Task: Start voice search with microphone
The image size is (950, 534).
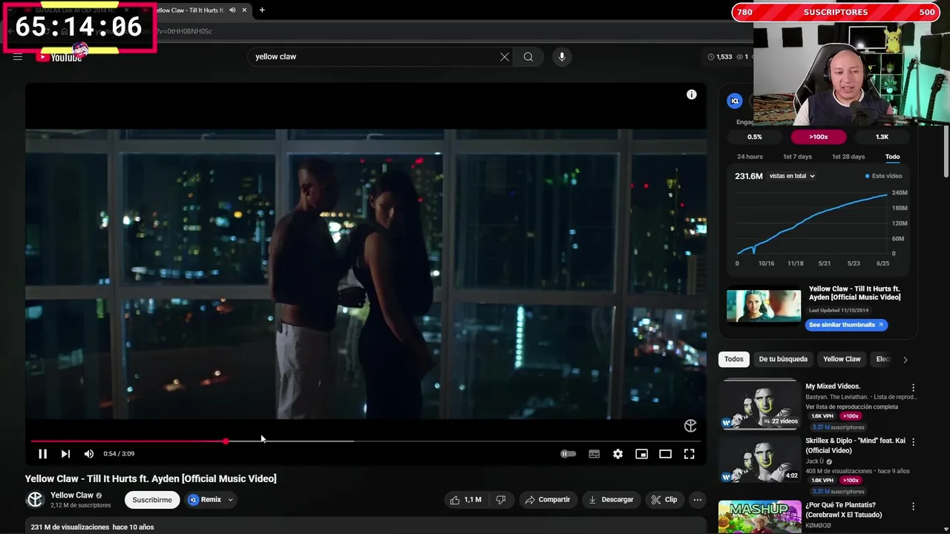Action: (562, 56)
